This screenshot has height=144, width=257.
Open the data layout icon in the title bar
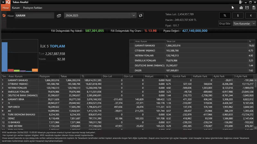tap(241, 2)
